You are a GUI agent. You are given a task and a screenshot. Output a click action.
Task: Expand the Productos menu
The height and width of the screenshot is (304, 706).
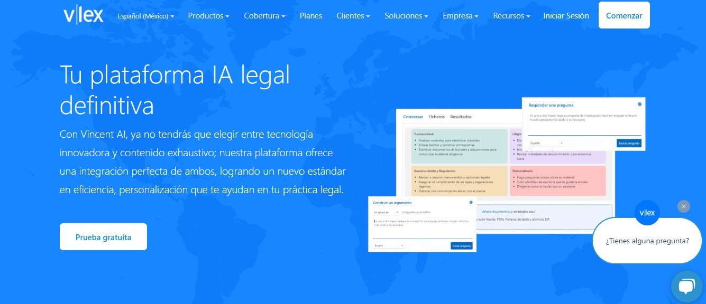click(208, 16)
